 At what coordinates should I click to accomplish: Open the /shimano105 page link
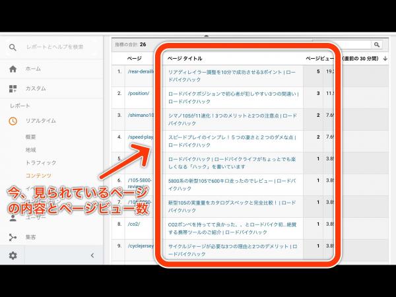tap(141, 115)
